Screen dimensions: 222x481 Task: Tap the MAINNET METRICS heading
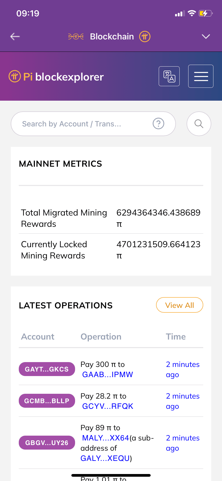tap(61, 164)
